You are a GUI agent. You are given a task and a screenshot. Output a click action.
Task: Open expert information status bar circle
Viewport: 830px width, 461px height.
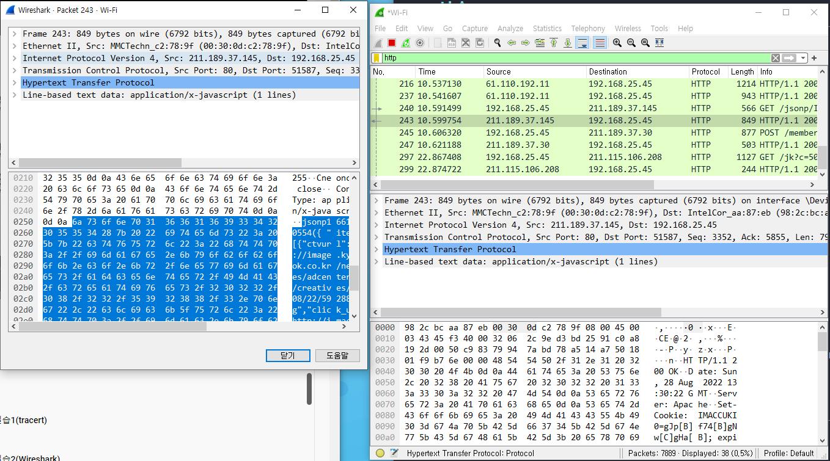[x=380, y=453]
